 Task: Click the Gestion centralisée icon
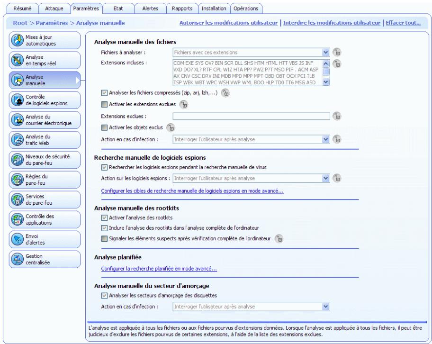(17, 259)
